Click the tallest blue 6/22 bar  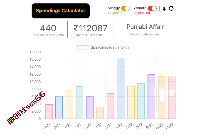120,89
